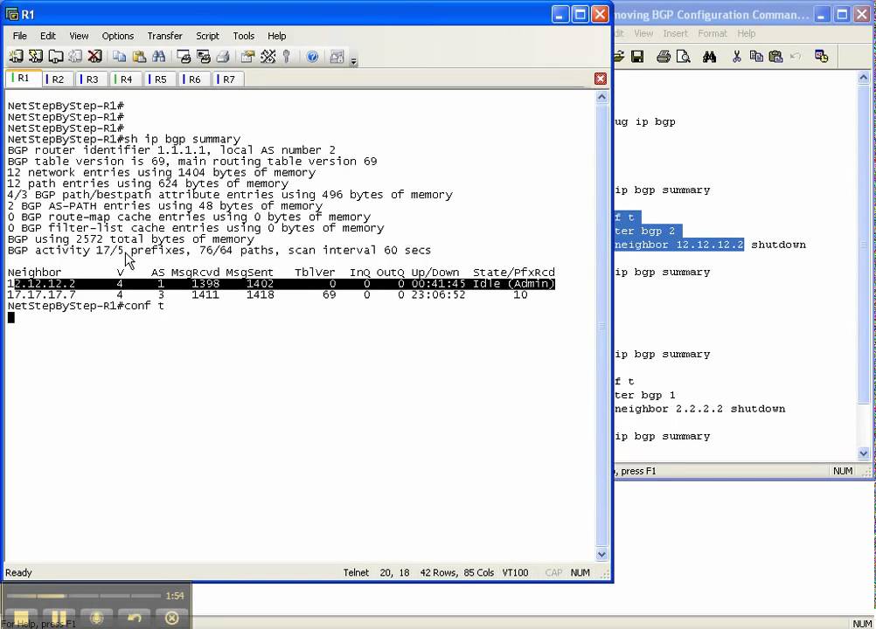Image resolution: width=876 pixels, height=629 pixels.
Task: Click document window scrollbar down arrow
Action: point(864,453)
